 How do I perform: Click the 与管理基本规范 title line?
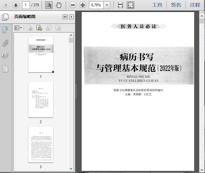pos(126,68)
